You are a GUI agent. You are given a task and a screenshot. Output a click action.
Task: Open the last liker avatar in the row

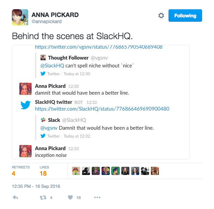pyautogui.click(x=155, y=171)
